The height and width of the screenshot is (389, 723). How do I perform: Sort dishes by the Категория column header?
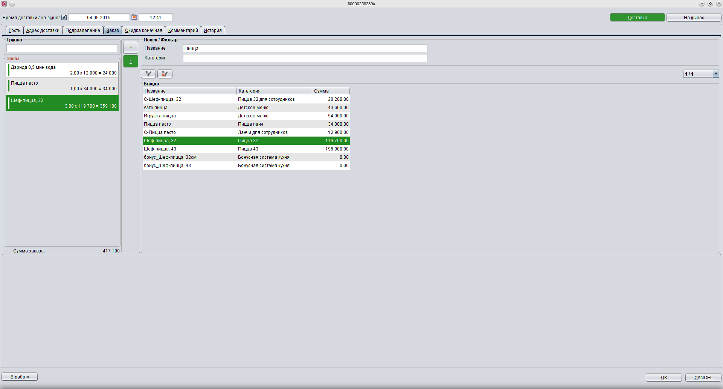click(274, 91)
